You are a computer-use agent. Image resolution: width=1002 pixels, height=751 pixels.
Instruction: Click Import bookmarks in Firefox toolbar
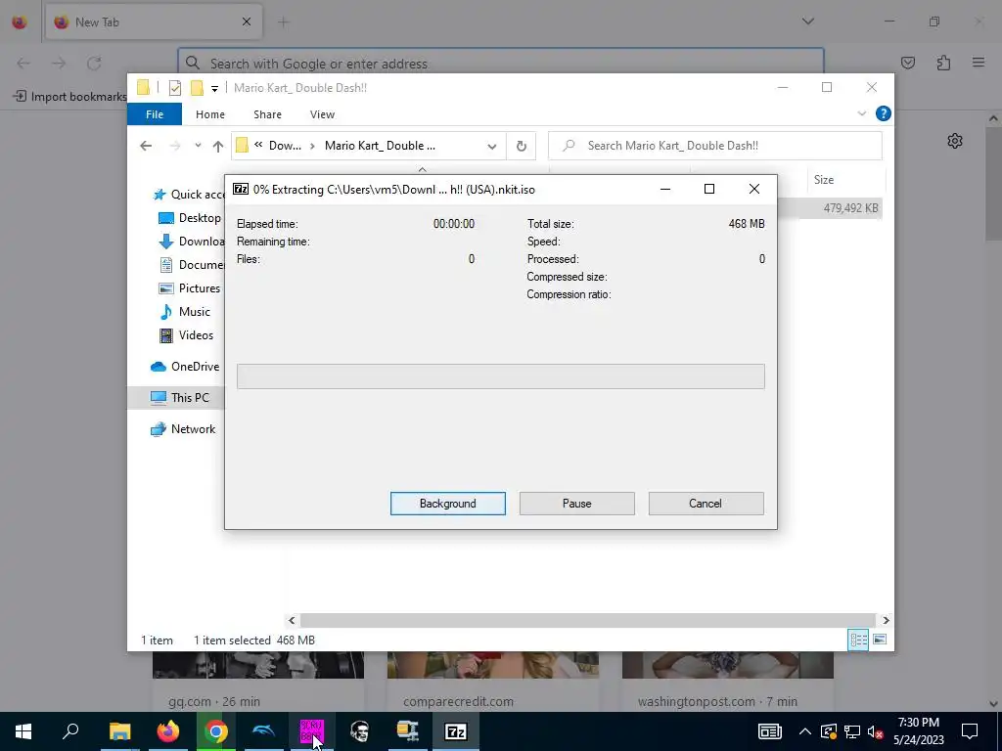(x=70, y=97)
